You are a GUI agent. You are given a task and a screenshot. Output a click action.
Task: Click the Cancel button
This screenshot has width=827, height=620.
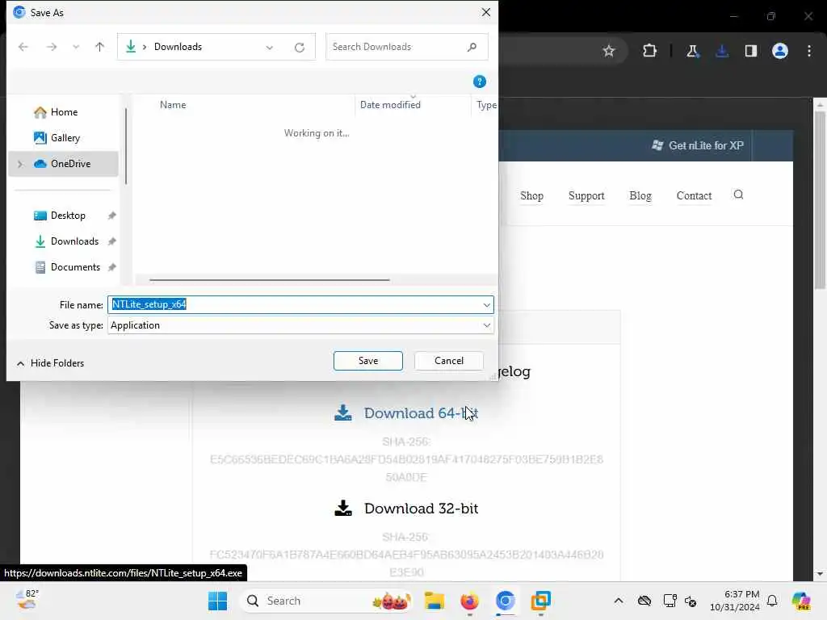click(449, 361)
